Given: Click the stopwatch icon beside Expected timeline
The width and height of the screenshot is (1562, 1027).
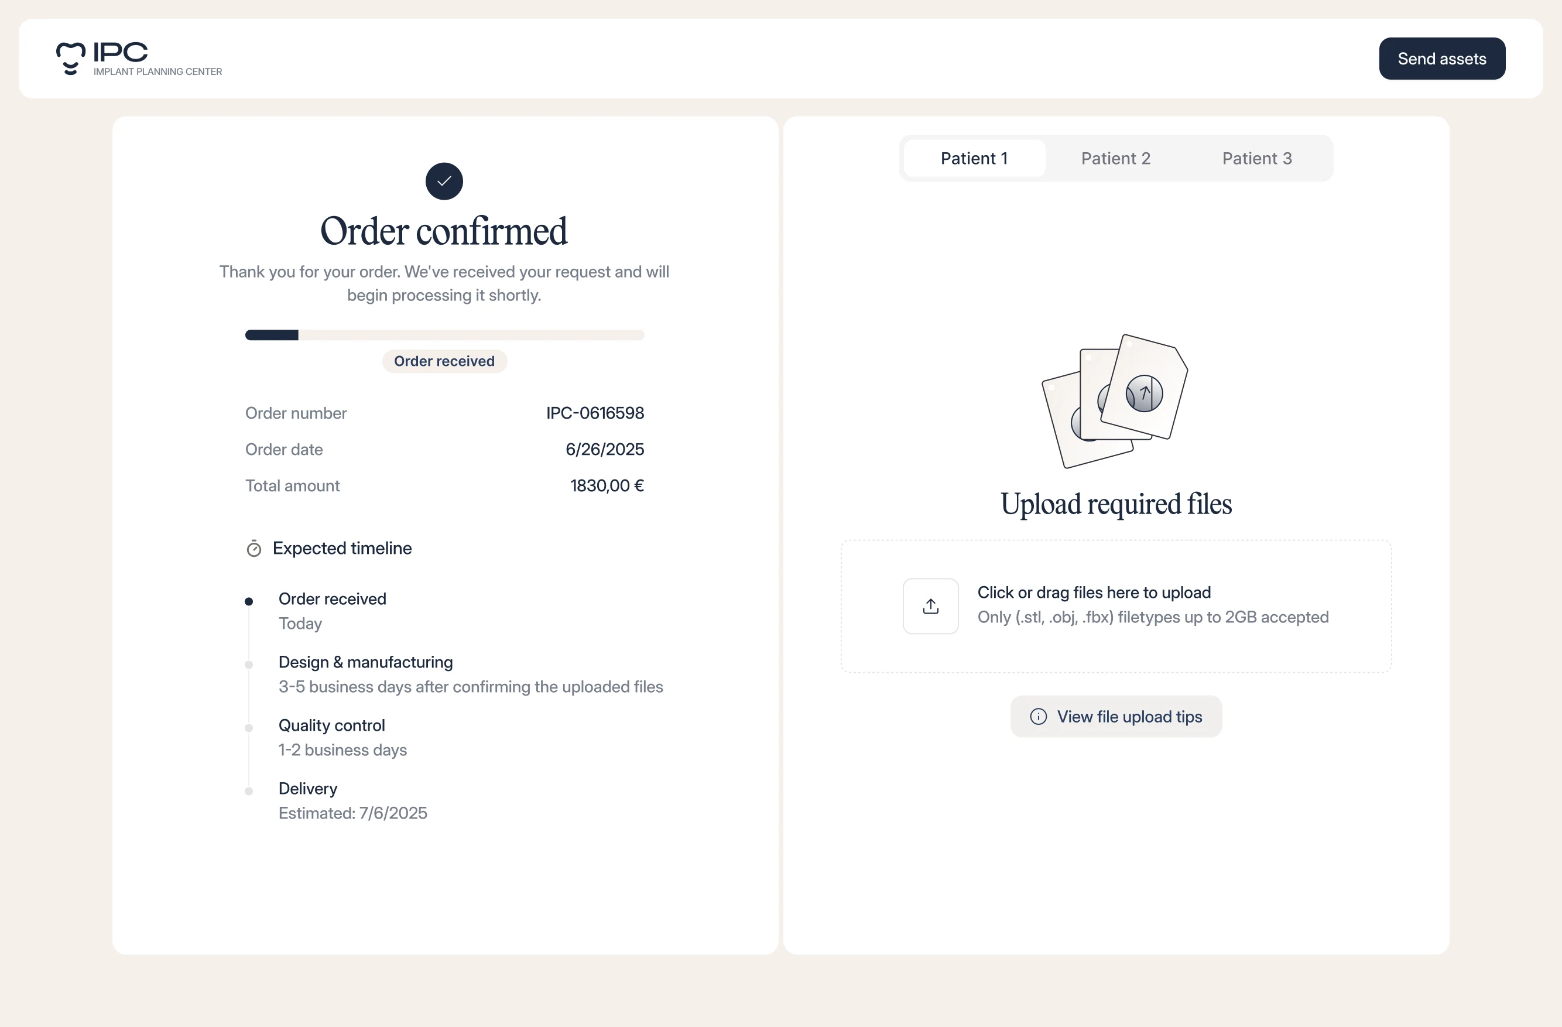Looking at the screenshot, I should tap(254, 549).
